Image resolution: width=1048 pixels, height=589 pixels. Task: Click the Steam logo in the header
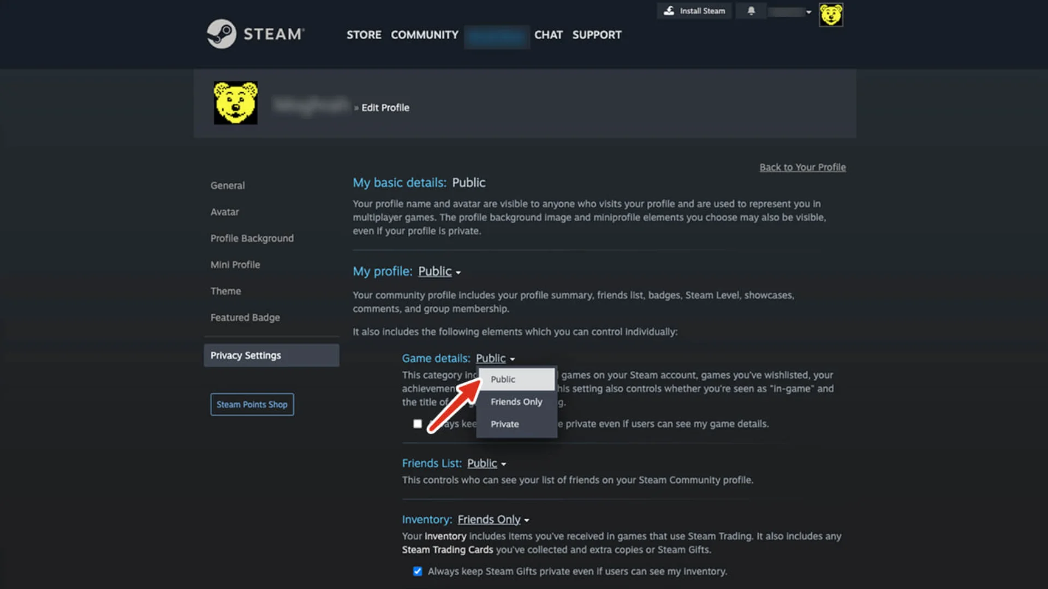pyautogui.click(x=255, y=34)
